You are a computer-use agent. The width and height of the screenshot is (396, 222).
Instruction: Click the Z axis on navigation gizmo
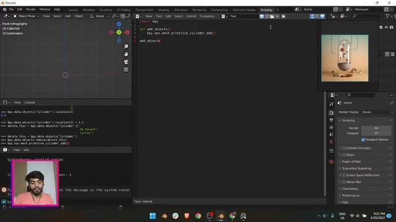[x=119, y=24]
